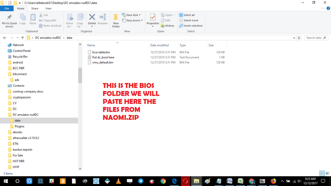Click the Cut command
331x186 pixels.
point(43,15)
